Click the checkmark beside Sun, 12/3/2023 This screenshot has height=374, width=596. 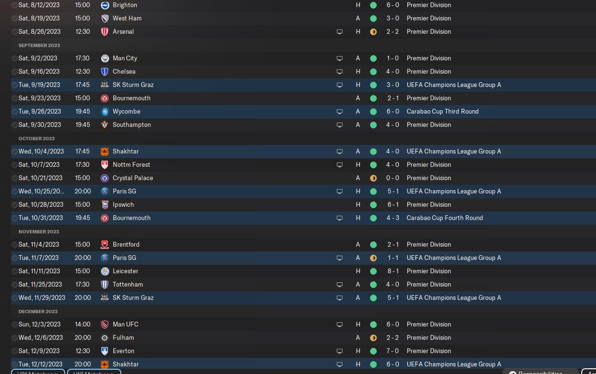coord(15,325)
